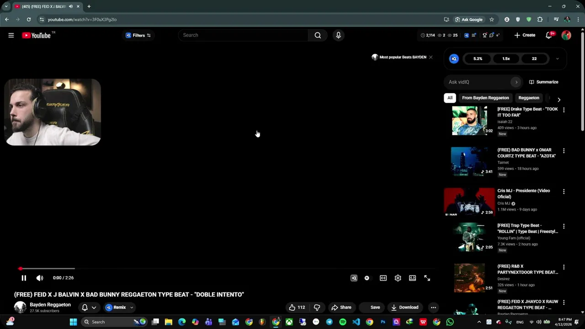
Task: Enter full screen mode
Action: click(427, 278)
